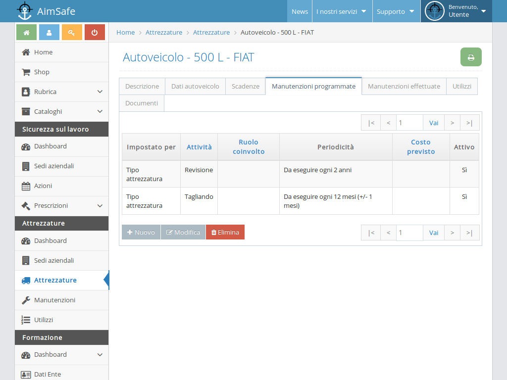Screen dimensions: 507x380
Task: Click the bottom pager Vai button
Action: 434,233
